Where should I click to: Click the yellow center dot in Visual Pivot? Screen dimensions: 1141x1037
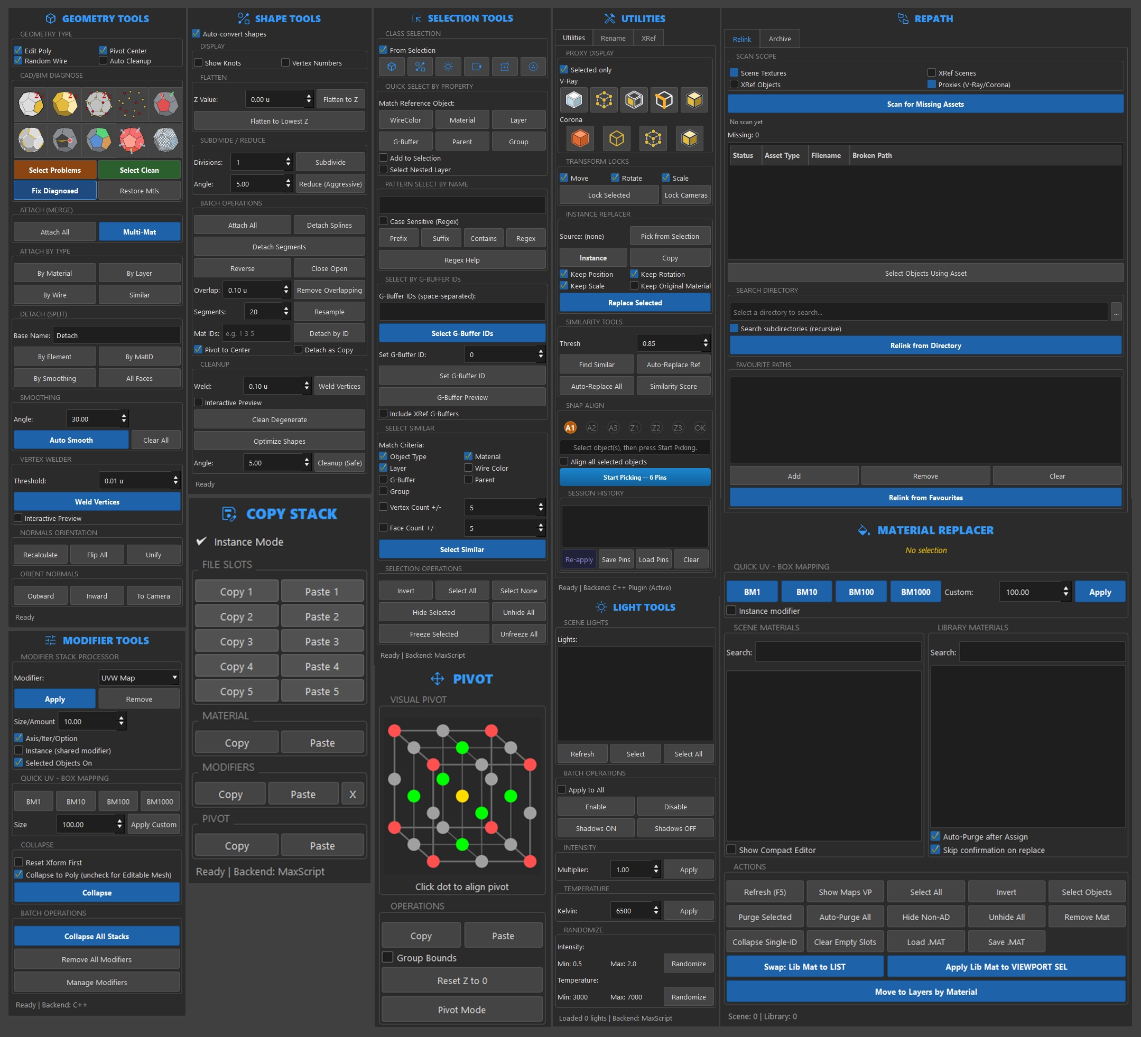[462, 796]
